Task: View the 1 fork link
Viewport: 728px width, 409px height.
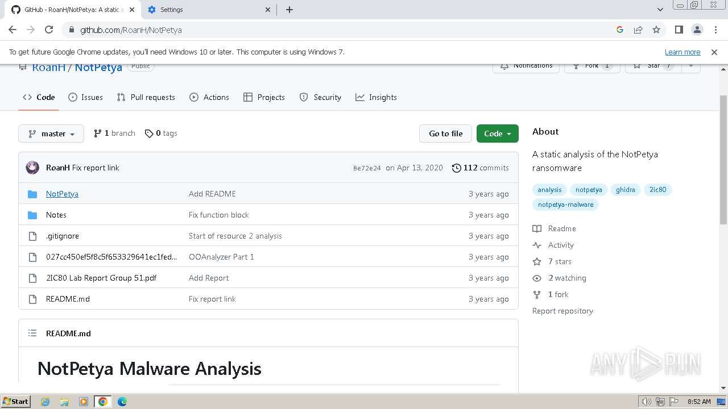Action: pos(551,294)
